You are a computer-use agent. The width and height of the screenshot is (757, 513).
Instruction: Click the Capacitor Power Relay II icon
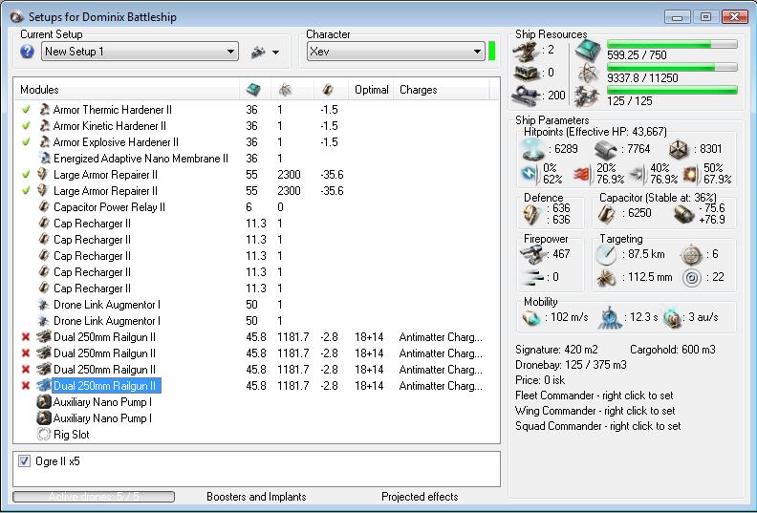coord(44,207)
